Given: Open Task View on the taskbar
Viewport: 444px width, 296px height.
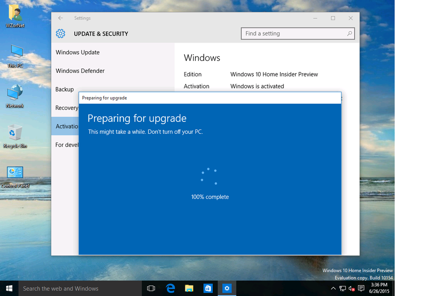Looking at the screenshot, I should click(151, 288).
